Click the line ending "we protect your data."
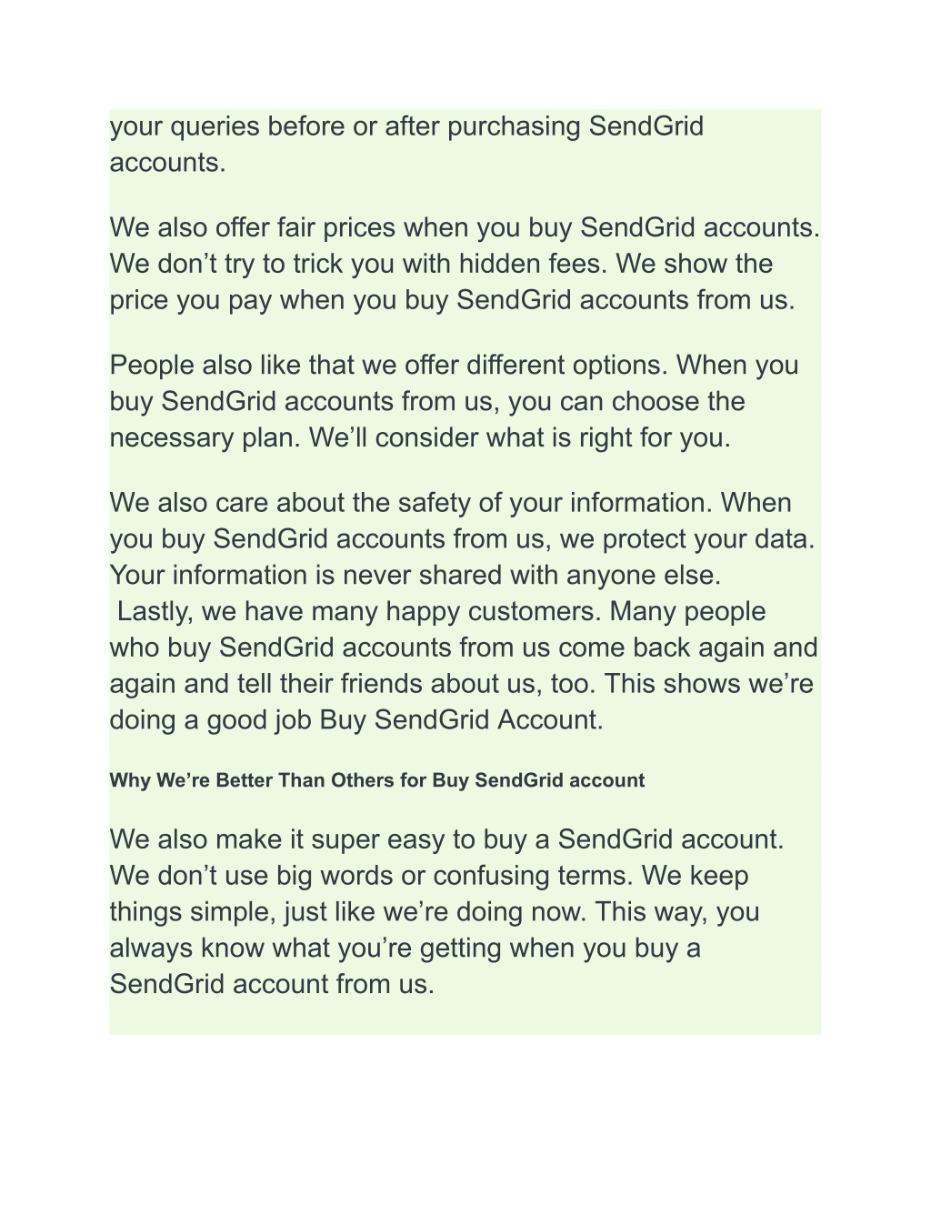The image size is (931, 1205). point(462,538)
